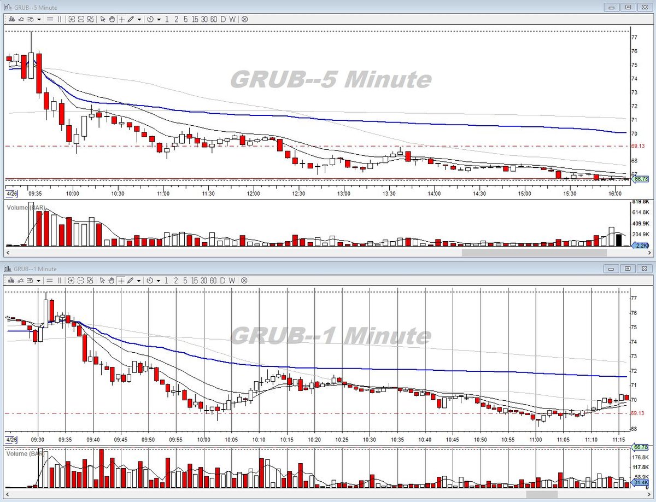This screenshot has height=502, width=656.
Task: Click the zoom out icon in 1 Minute toolbar
Action: 81,280
